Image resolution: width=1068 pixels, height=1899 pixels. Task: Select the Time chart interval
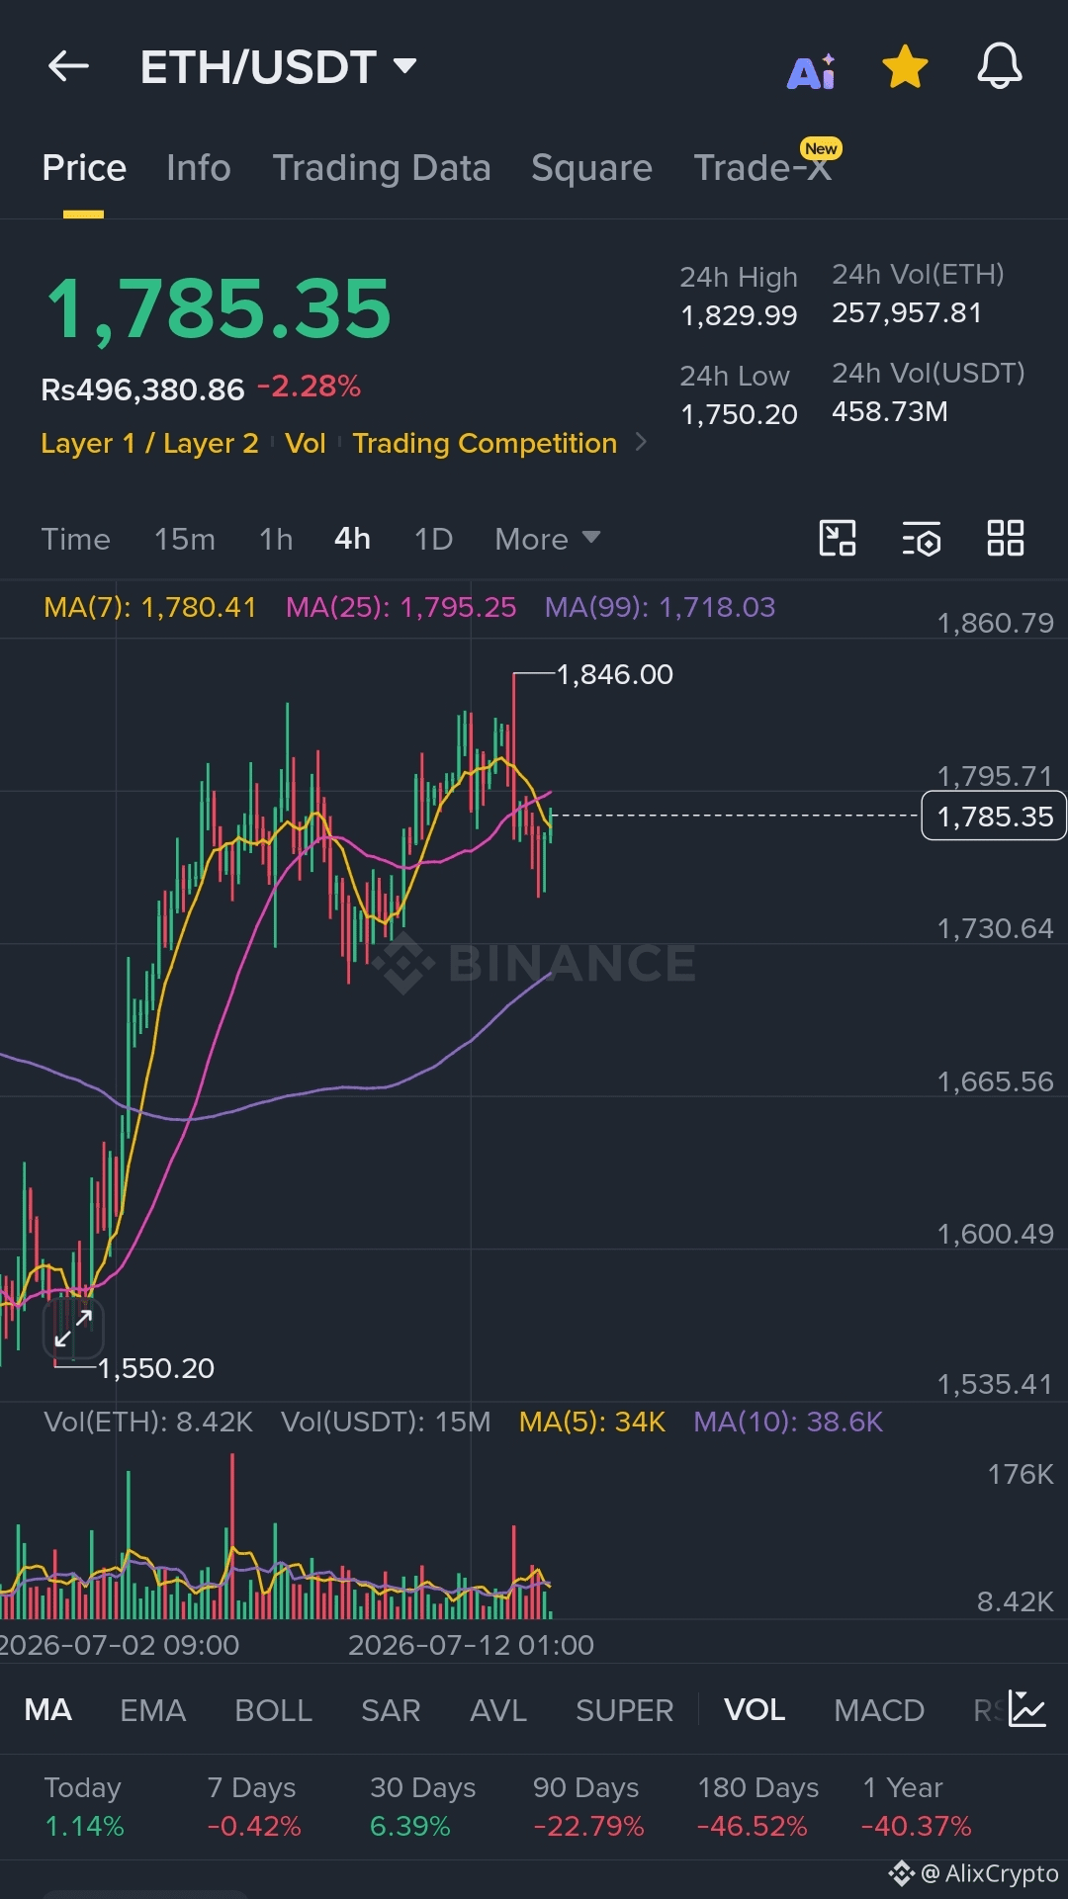76,539
